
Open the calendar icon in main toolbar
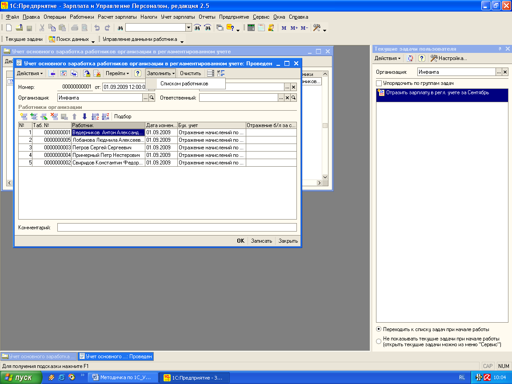[x=261, y=28]
